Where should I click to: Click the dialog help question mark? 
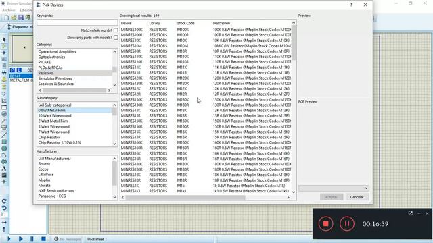tap(351, 5)
